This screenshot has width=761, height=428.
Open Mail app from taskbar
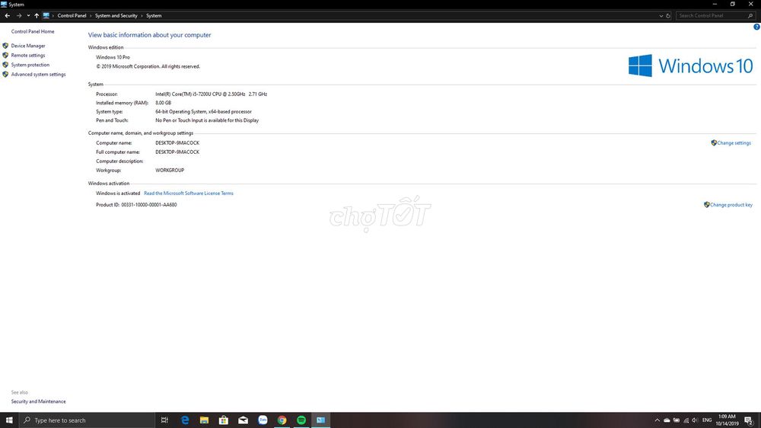(x=244, y=420)
